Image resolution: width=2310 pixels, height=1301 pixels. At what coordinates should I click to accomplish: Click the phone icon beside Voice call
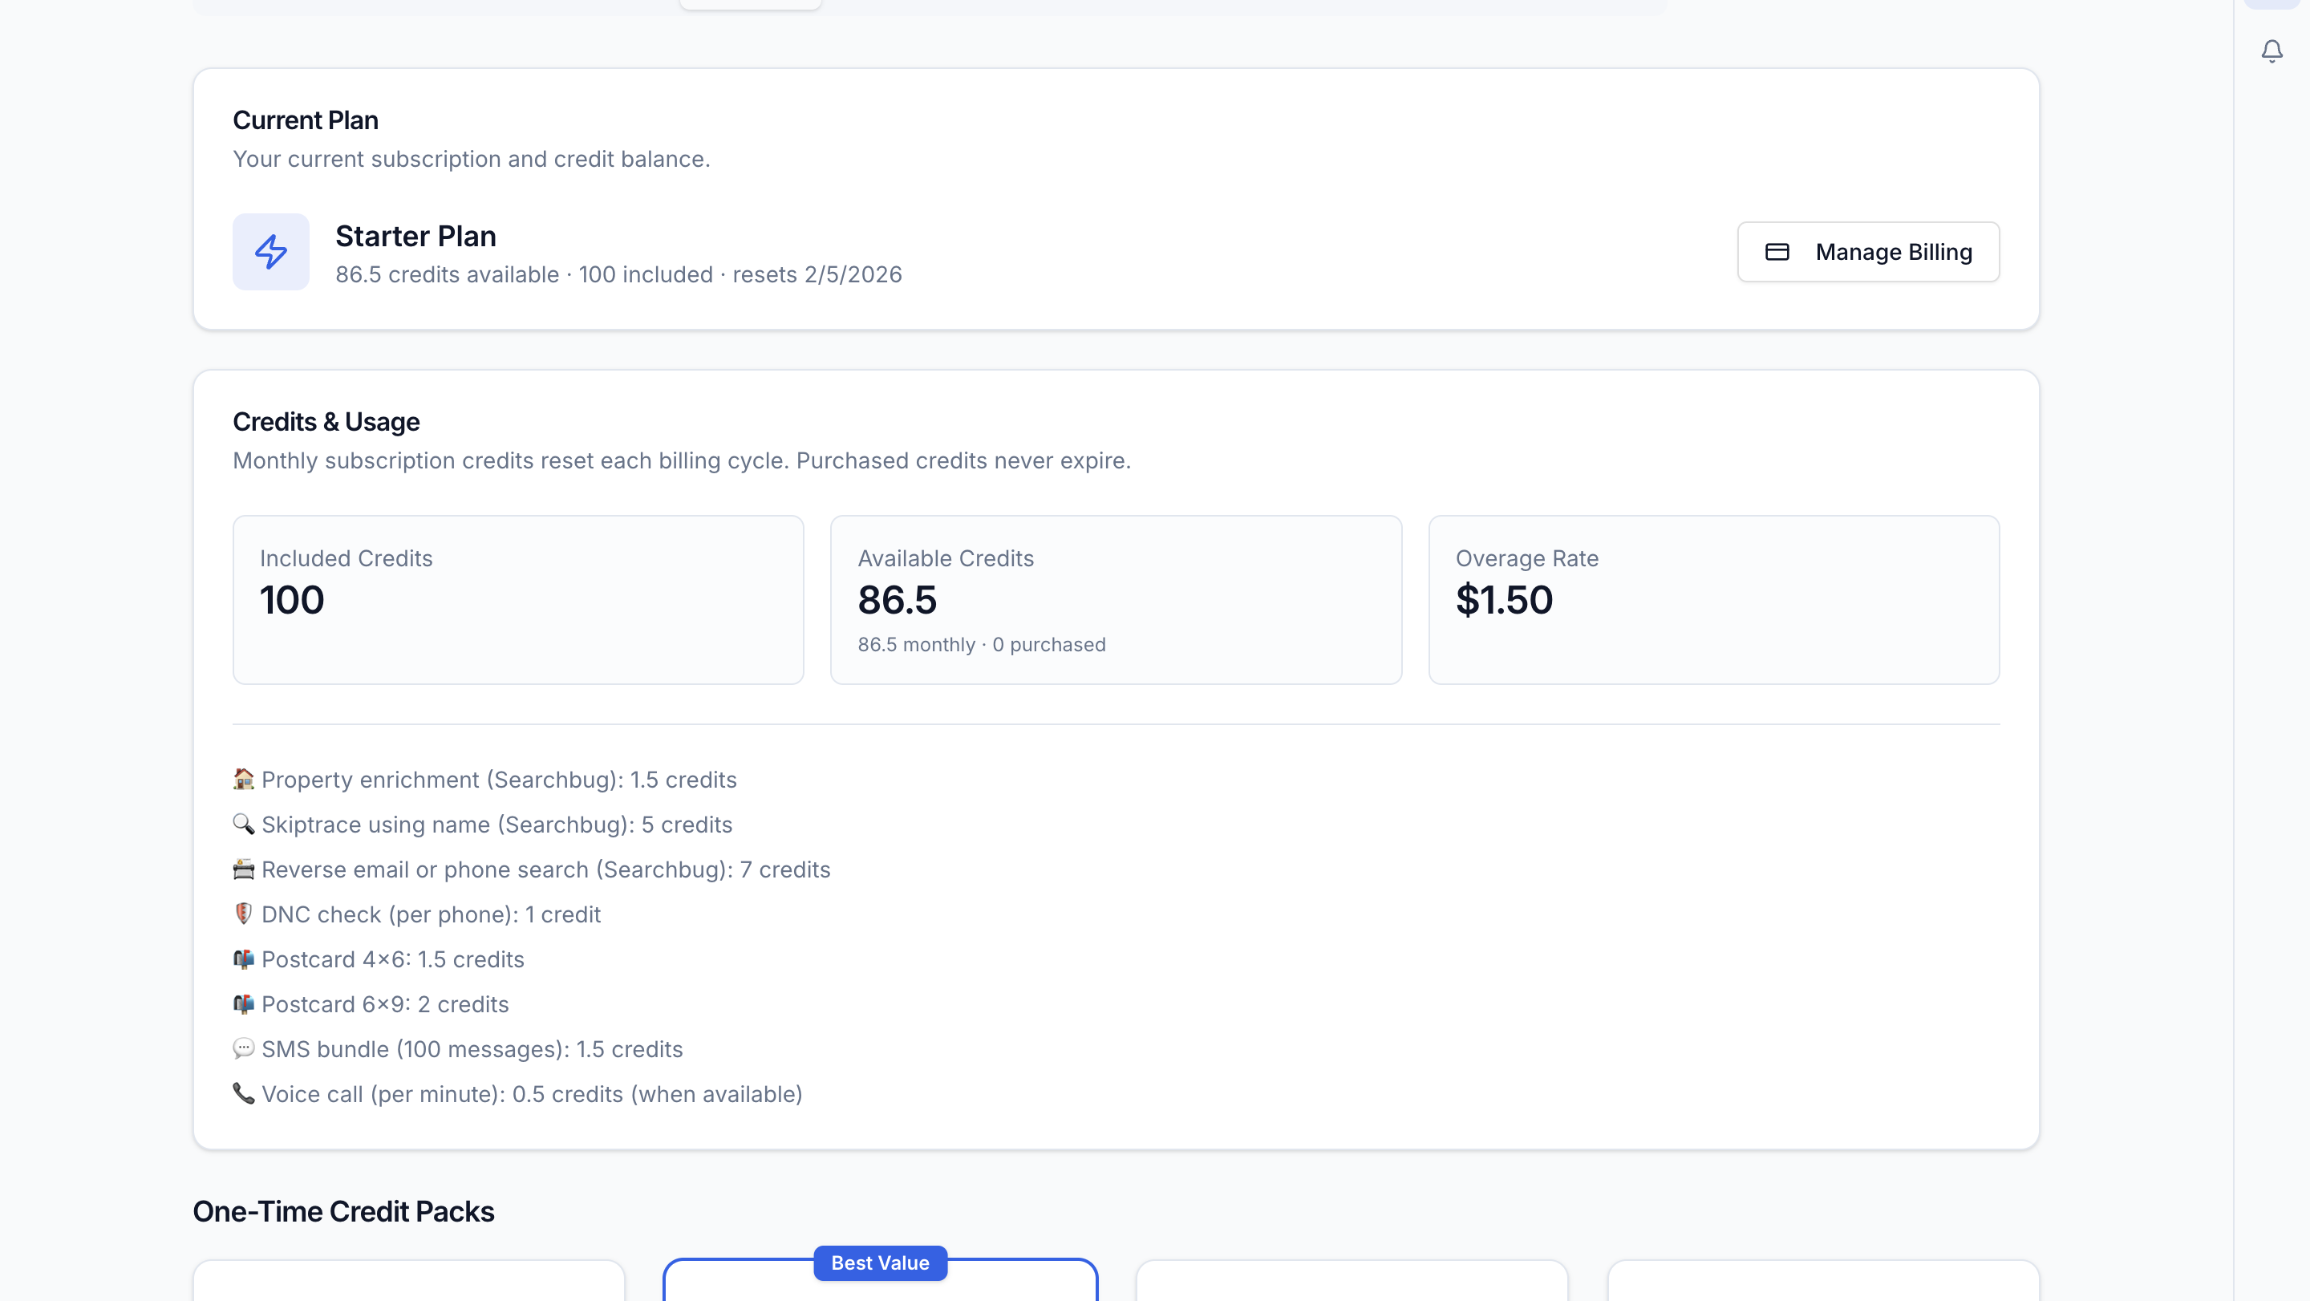[x=242, y=1093]
